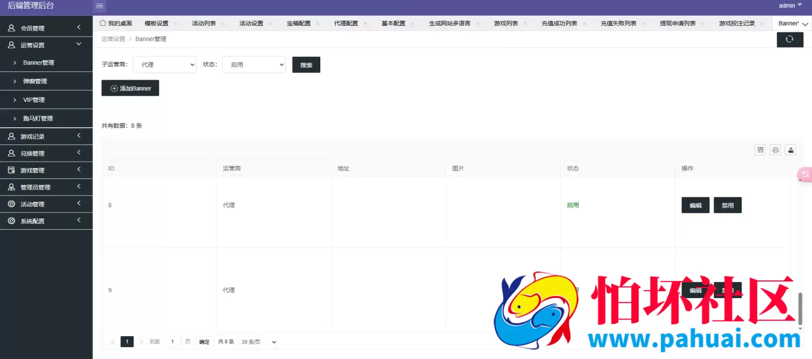The image size is (812, 359).
Task: Click the 游戏管理 sidebar icon
Action: (11, 170)
